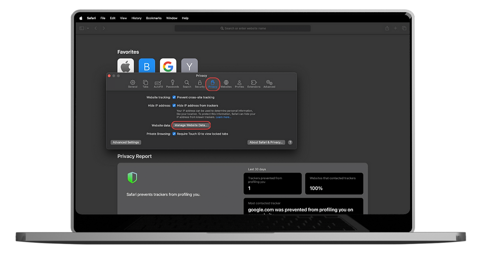The height and width of the screenshot is (261, 482).
Task: Open the Apple favorite
Action: tap(126, 65)
